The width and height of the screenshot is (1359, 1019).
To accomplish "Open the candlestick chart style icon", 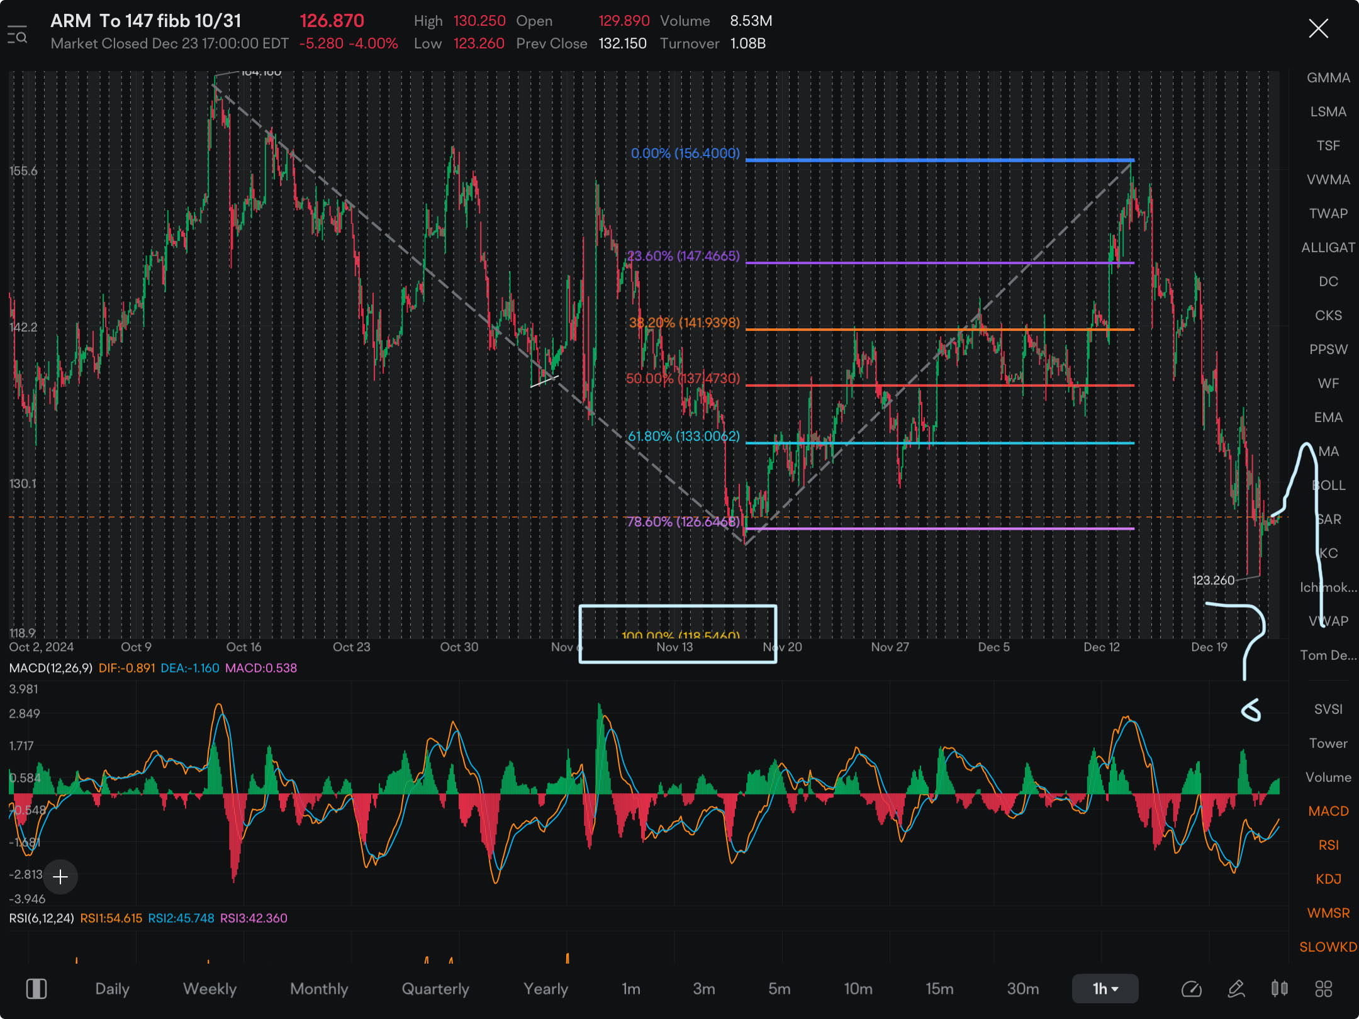I will tap(1279, 989).
